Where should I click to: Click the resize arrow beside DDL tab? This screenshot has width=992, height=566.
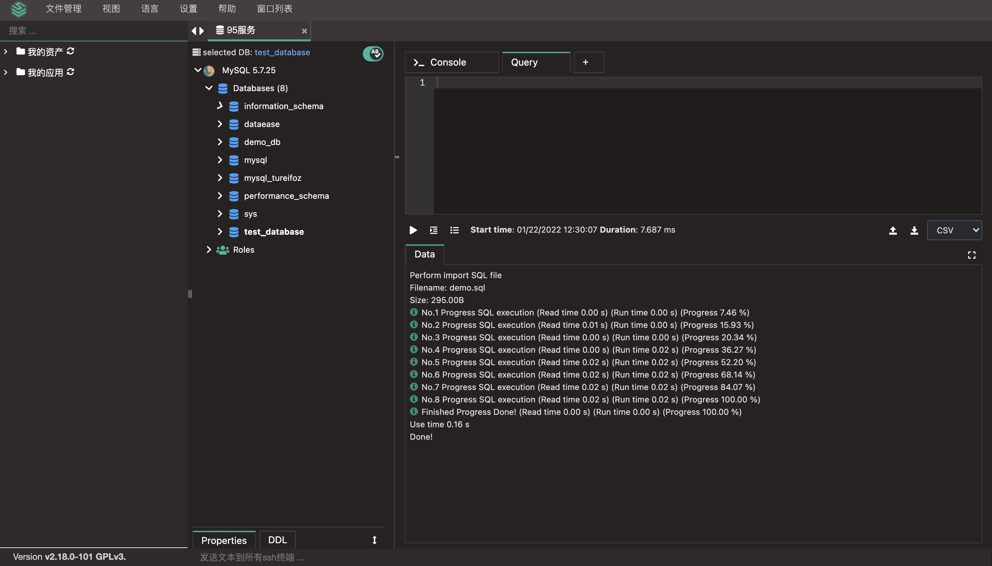point(375,540)
